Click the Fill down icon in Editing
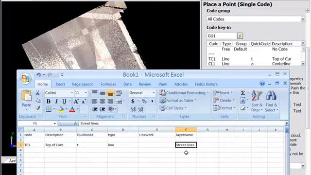The height and width of the screenshot is (175, 311). [x=243, y=101]
